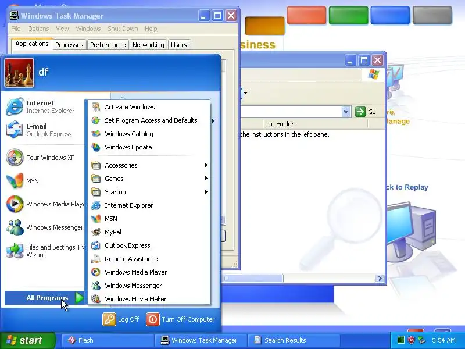Expand Accessories submenu arrow
This screenshot has height=349, width=465.
206,165
